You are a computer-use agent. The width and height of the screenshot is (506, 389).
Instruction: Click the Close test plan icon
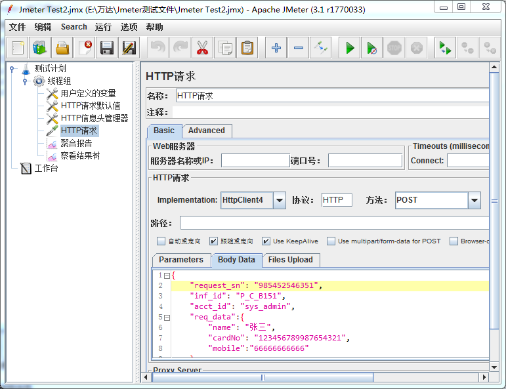click(x=85, y=48)
